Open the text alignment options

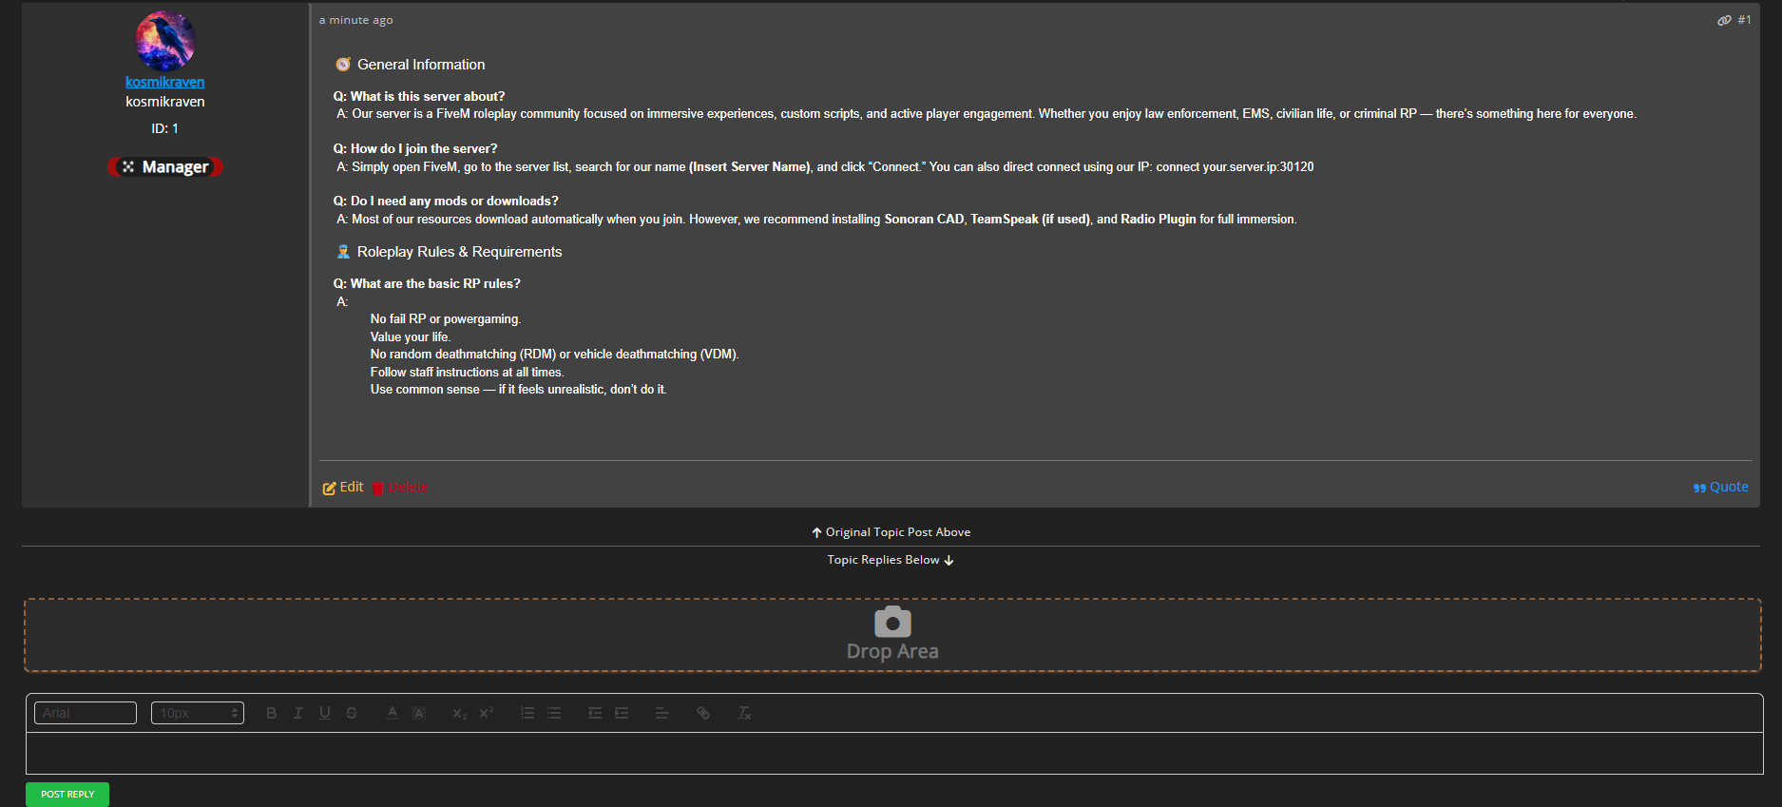coord(662,713)
